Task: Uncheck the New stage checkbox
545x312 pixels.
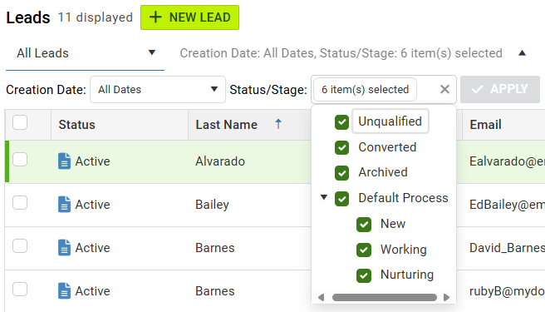Action: click(x=364, y=225)
